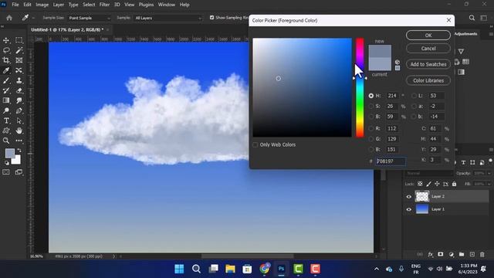Select the Move tool
The width and height of the screenshot is (494, 278).
click(x=6, y=40)
